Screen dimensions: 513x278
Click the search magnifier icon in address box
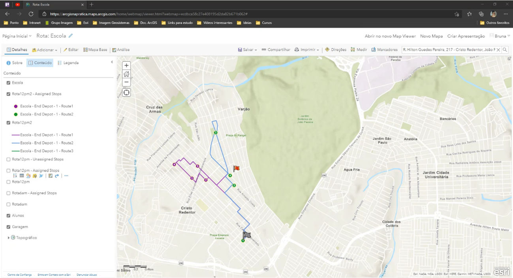505,50
